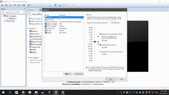
Task: Close the Hardware dialog with X
Action: click(x=125, y=10)
